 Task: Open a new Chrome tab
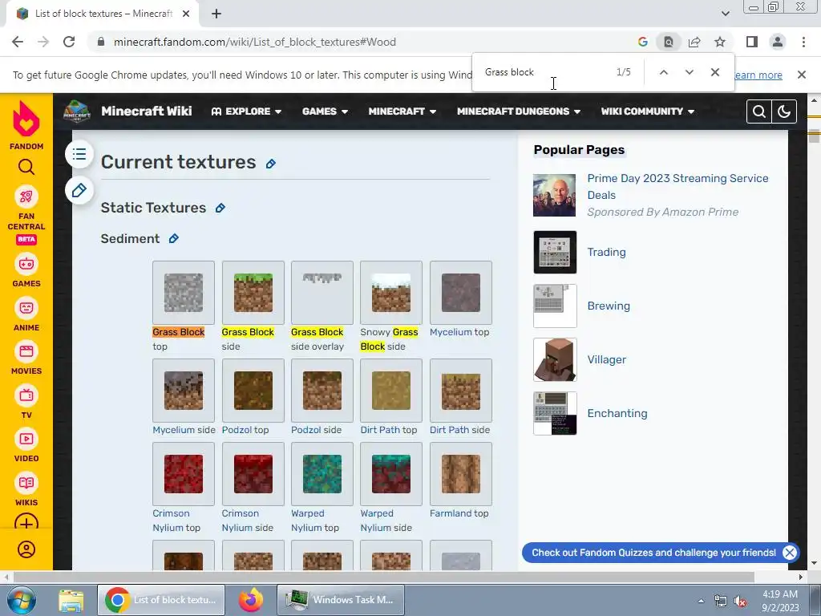click(216, 14)
